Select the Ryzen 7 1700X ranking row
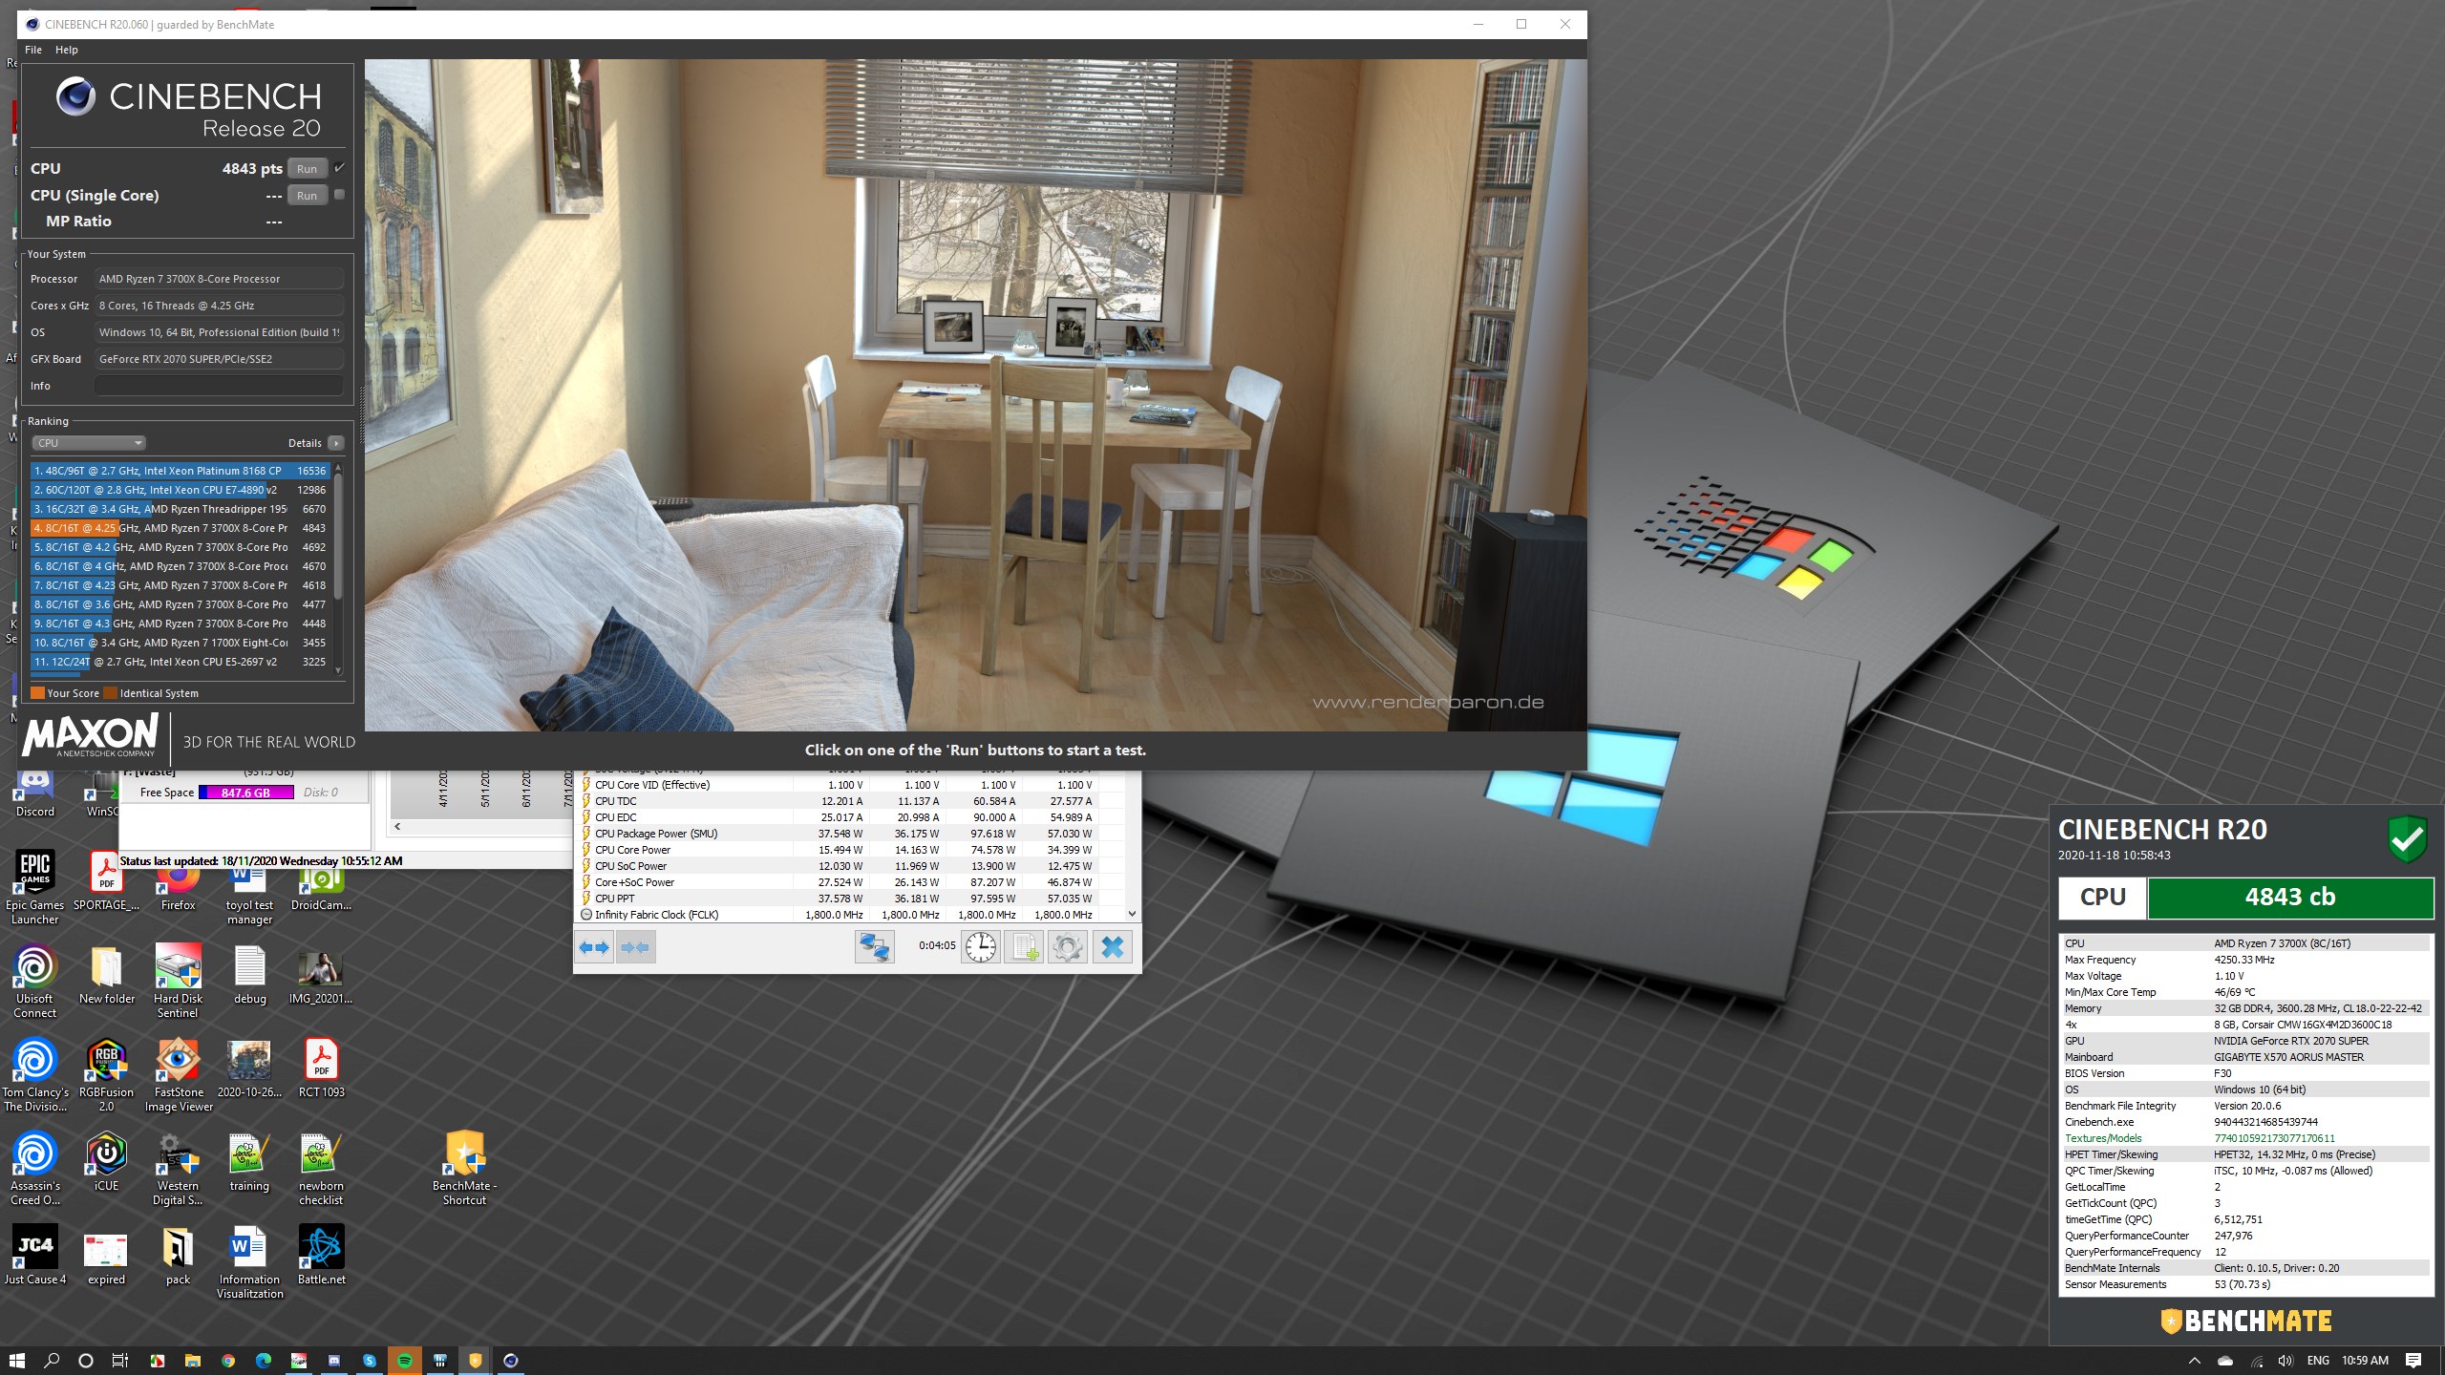Viewport: 2445px width, 1375px height. tap(181, 643)
